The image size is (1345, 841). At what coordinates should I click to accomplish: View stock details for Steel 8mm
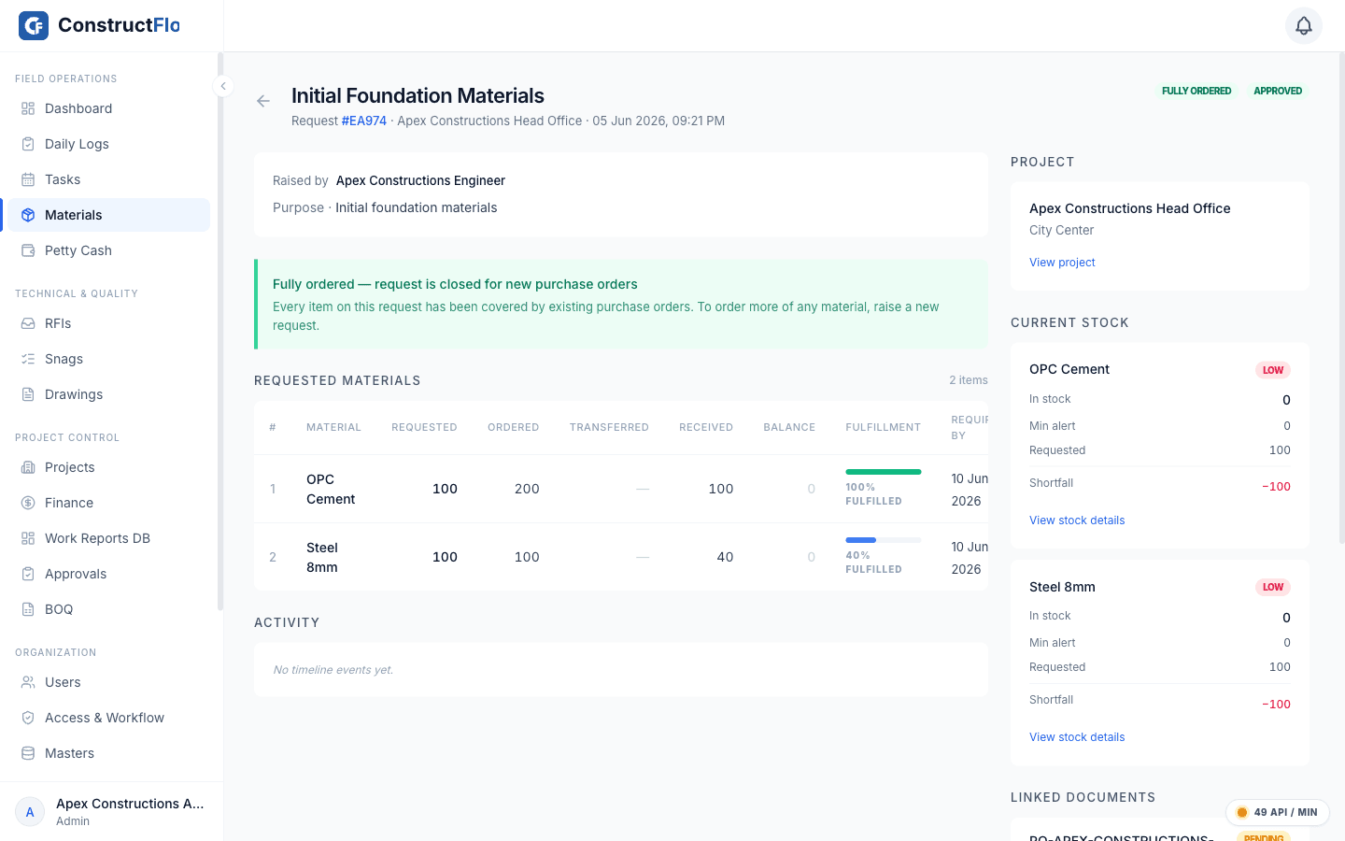[1077, 737]
